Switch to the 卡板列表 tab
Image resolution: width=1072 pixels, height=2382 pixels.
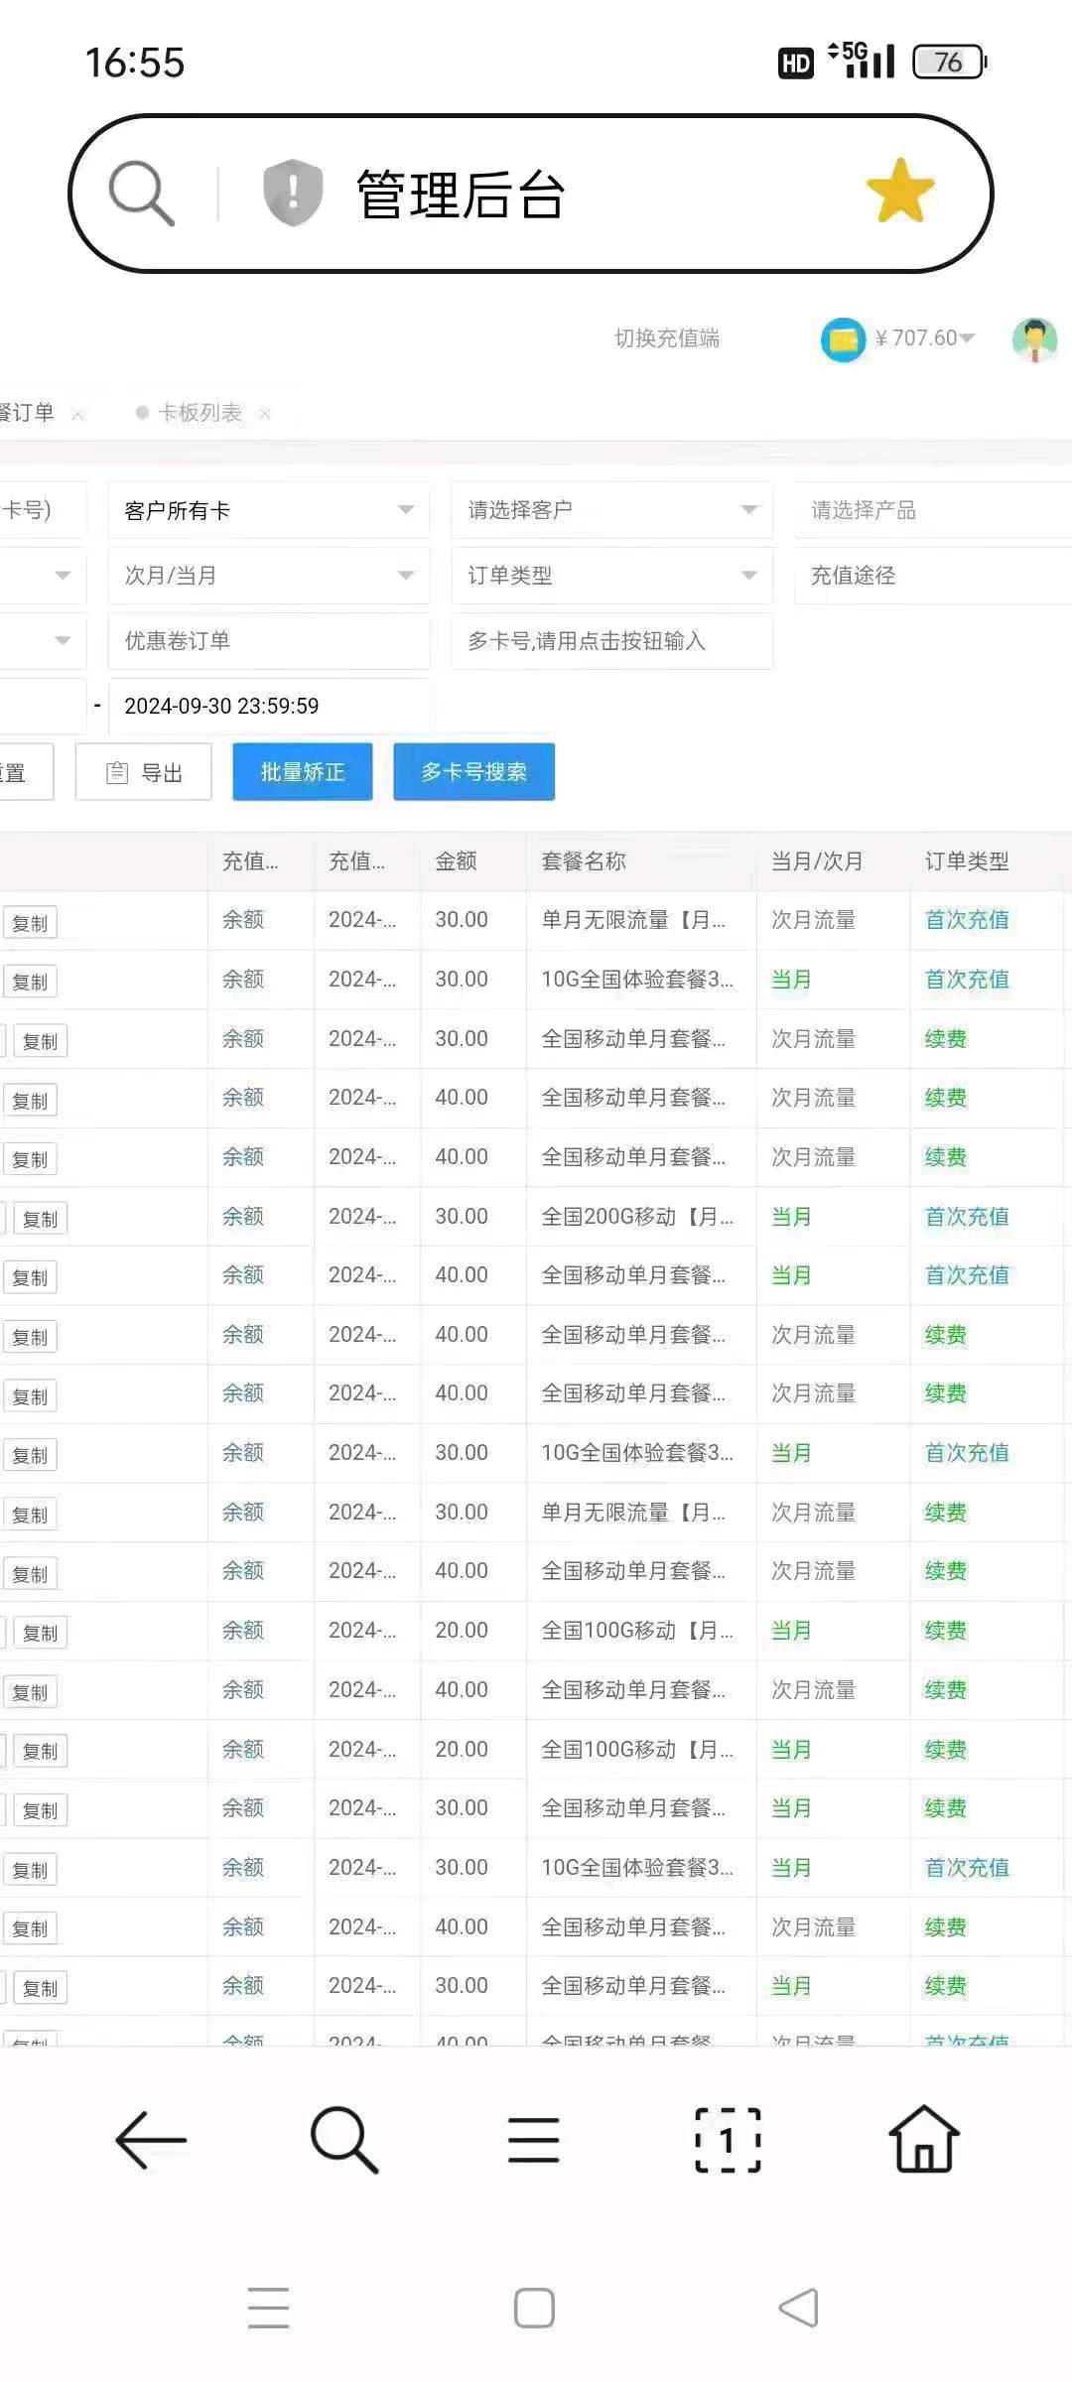(x=200, y=413)
